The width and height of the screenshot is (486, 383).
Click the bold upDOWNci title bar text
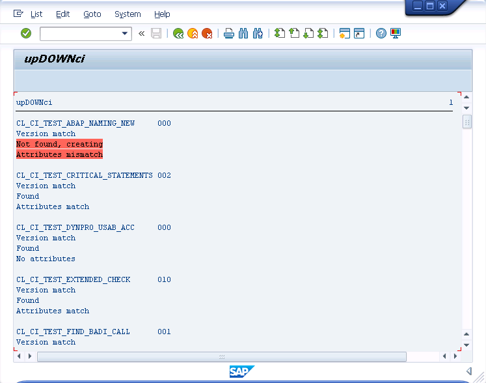coord(54,59)
